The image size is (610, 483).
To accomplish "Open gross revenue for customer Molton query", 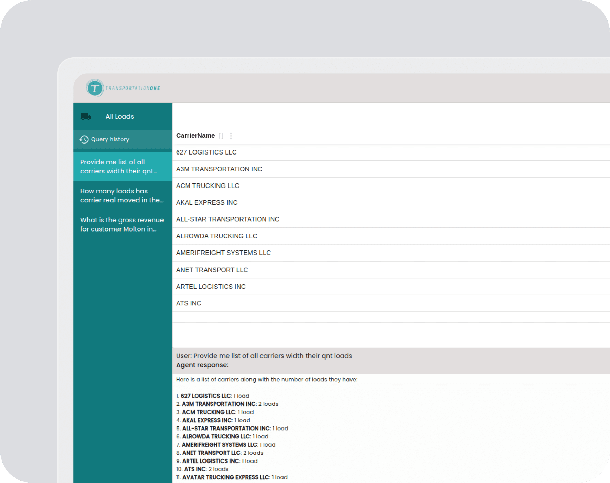I will click(x=122, y=225).
